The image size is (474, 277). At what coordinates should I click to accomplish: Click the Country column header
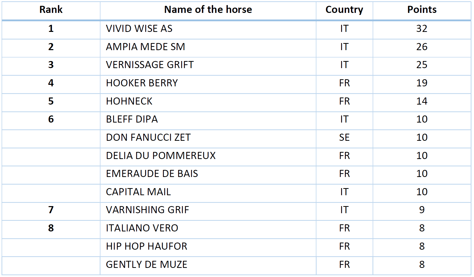pos(344,10)
